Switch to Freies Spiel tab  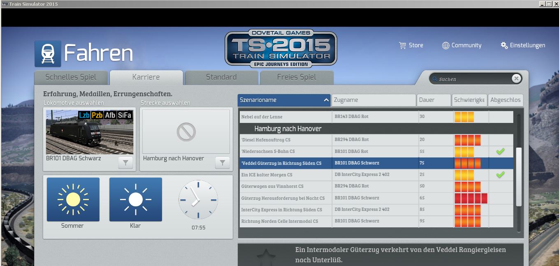coord(297,77)
